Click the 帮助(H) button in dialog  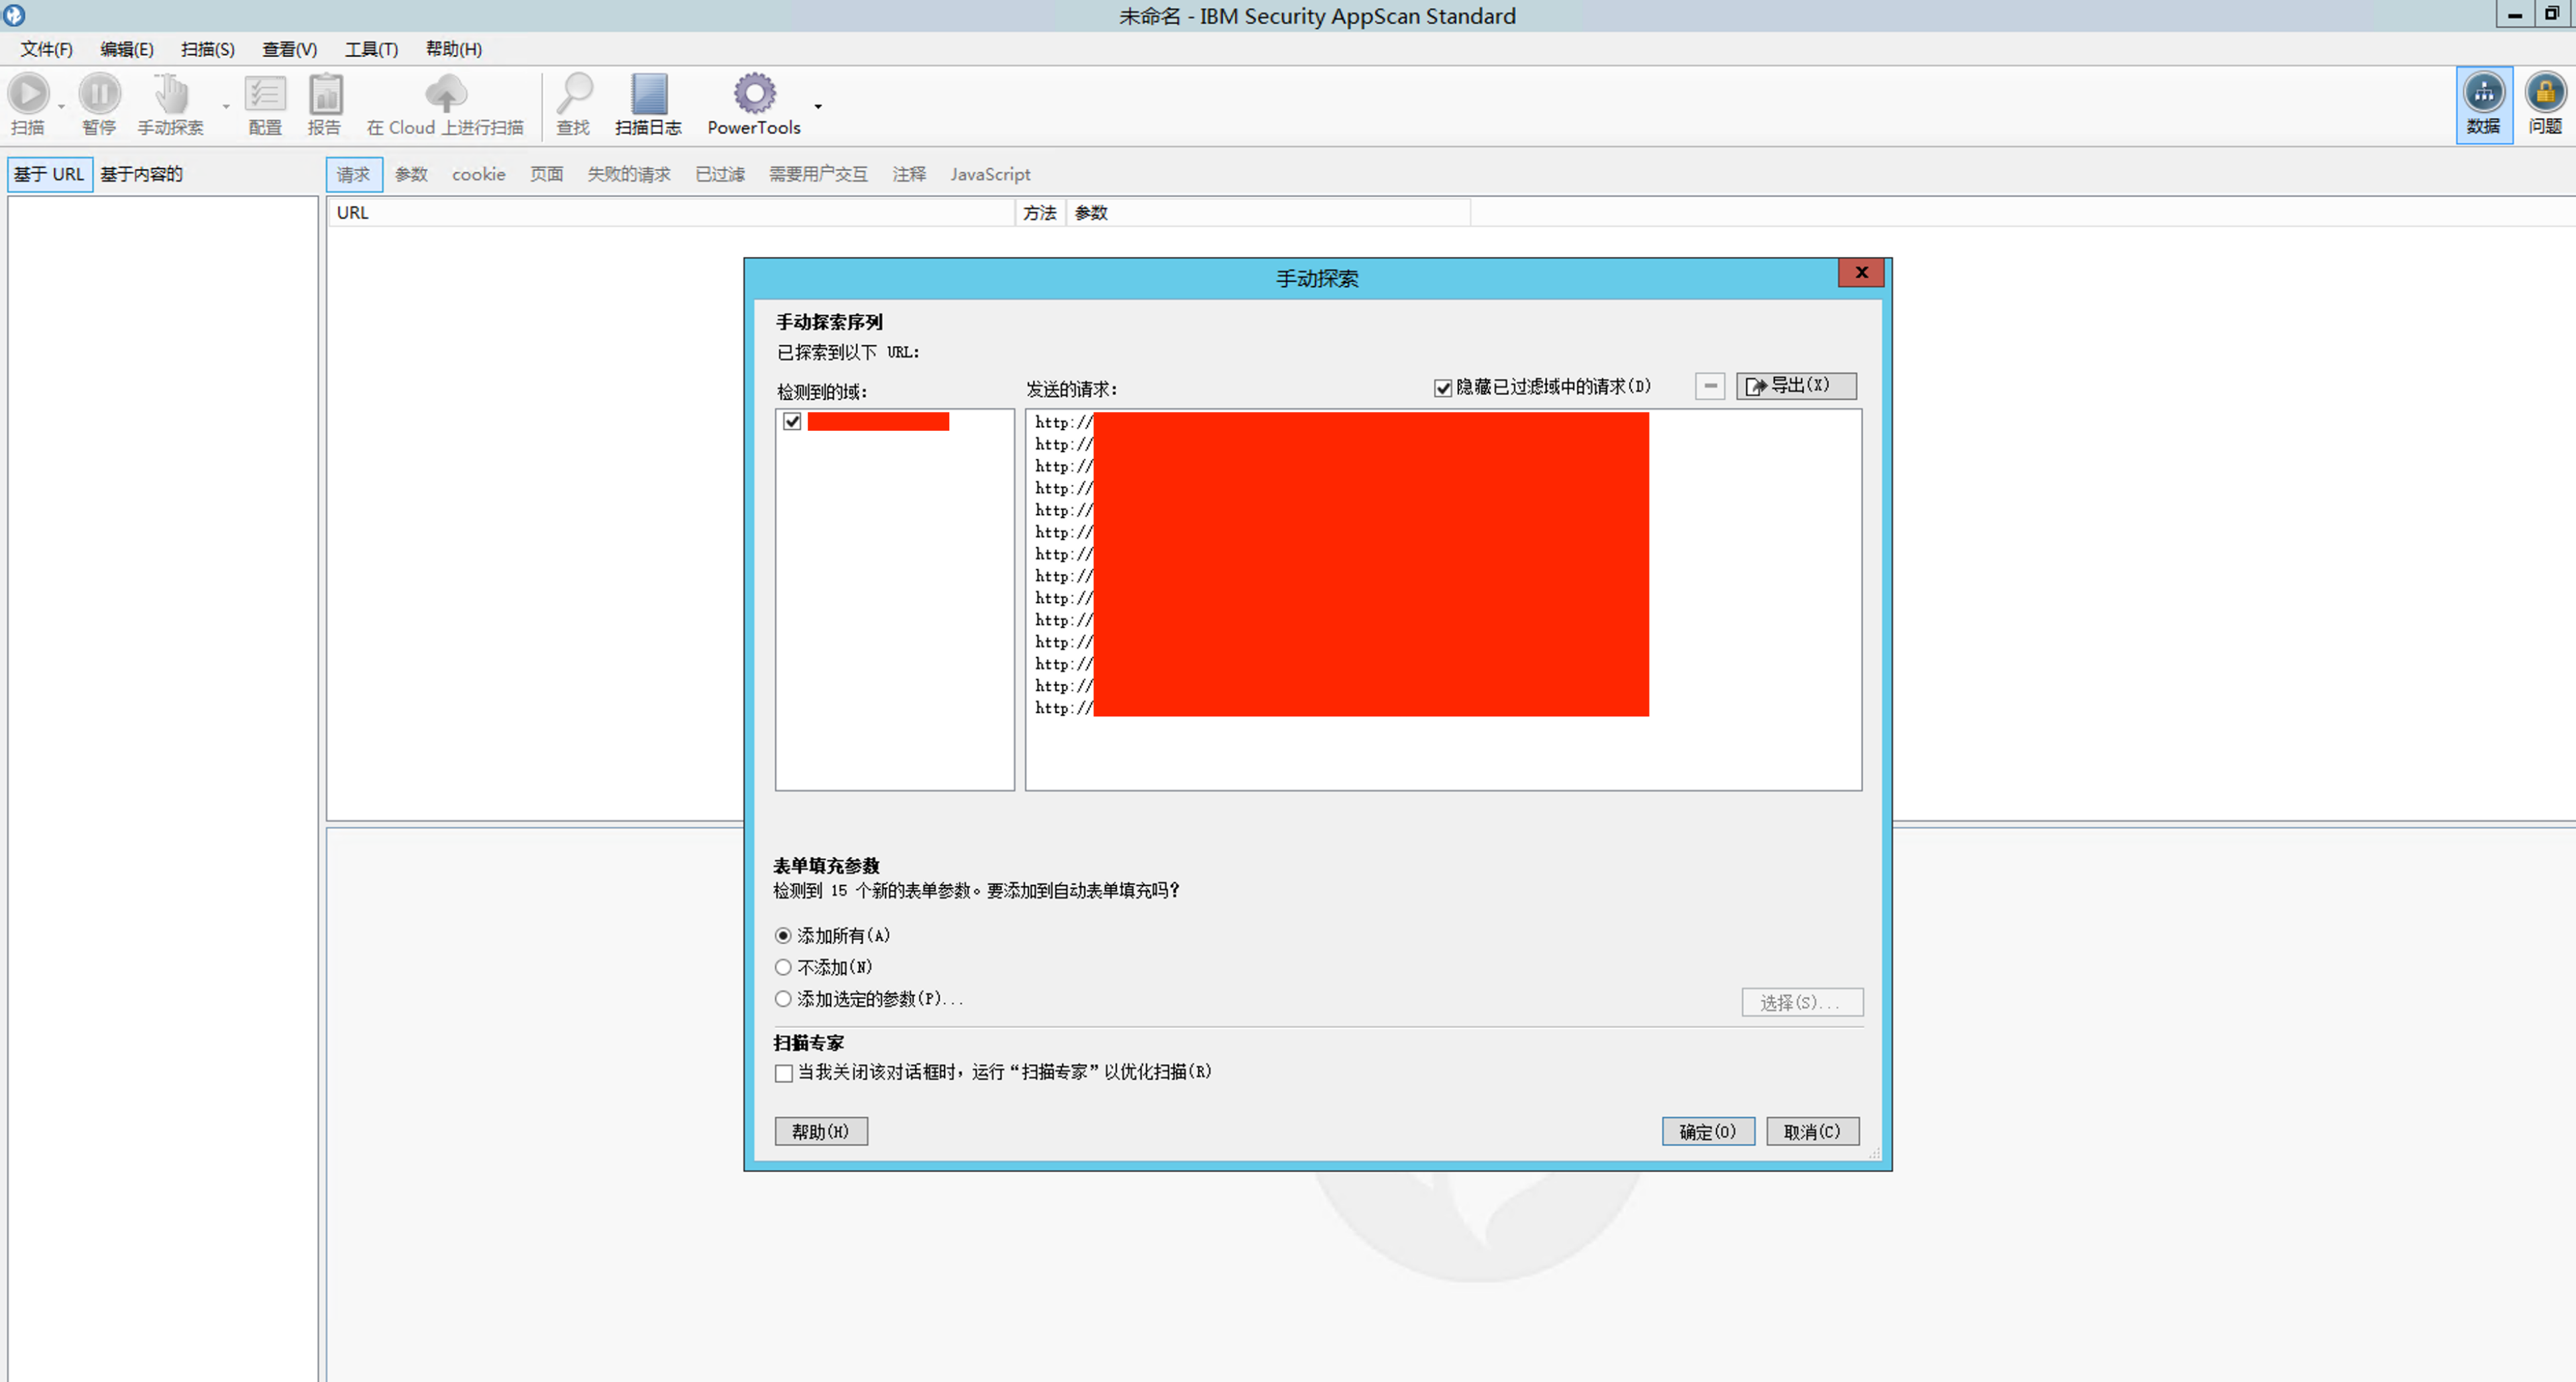point(821,1131)
